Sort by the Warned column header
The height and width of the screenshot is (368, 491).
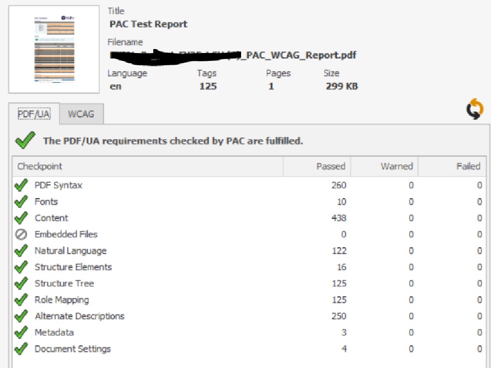384,166
